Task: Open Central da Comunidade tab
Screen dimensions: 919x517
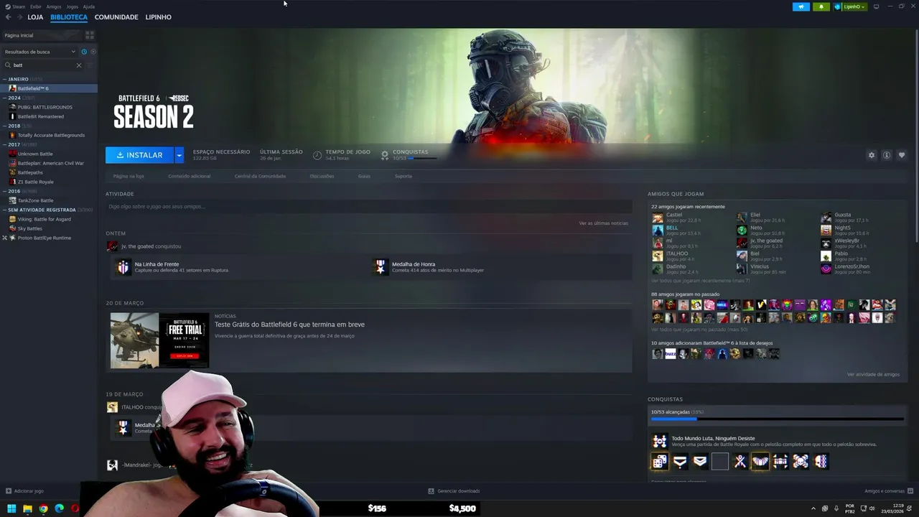Action: [260, 176]
